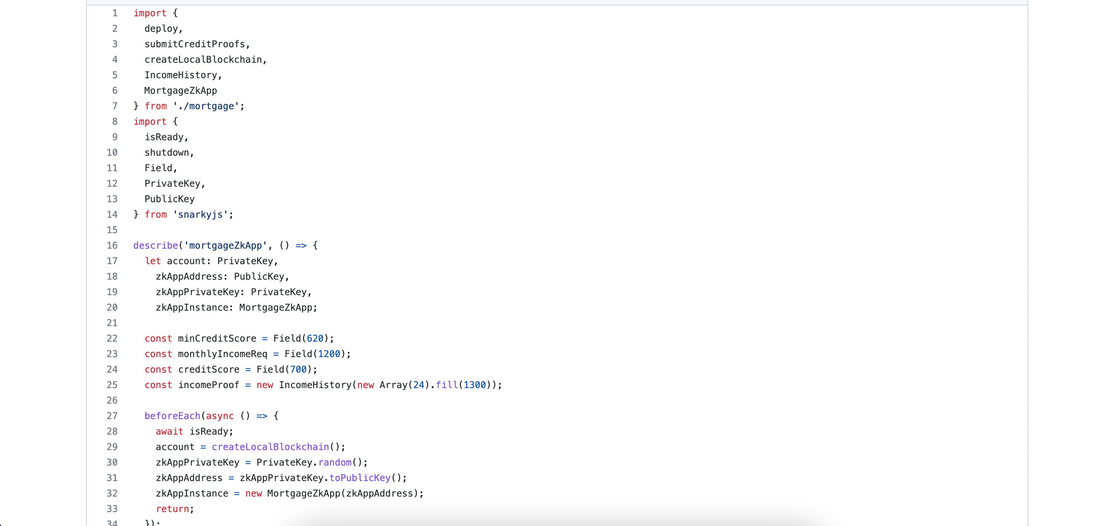Click the number 700
This screenshot has height=526, width=1112.
[298, 370]
